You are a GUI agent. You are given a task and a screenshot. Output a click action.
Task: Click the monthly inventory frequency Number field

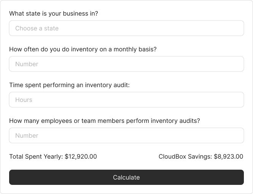126,64
